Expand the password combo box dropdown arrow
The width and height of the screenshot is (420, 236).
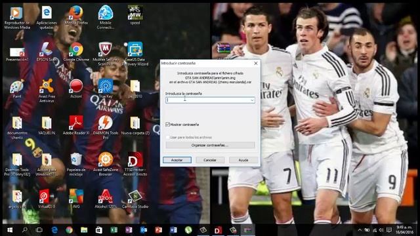252,100
